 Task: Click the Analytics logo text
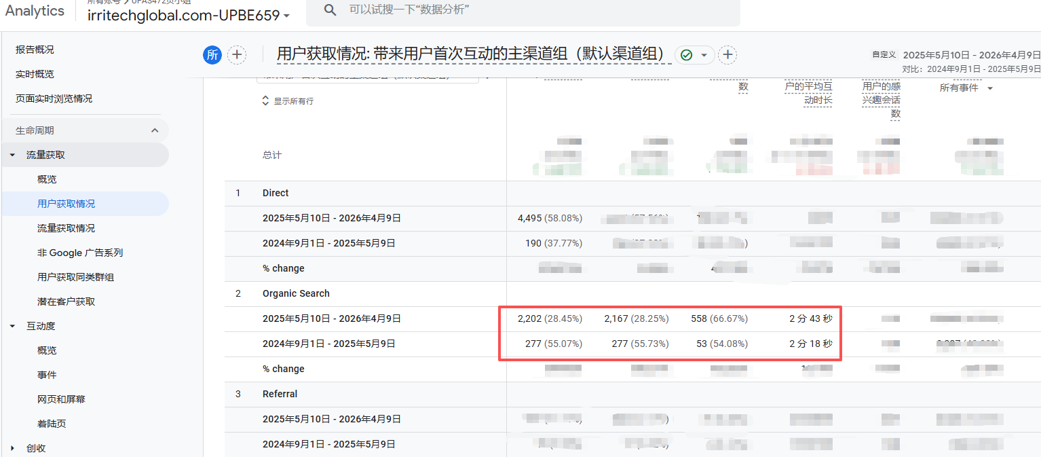[x=35, y=10]
